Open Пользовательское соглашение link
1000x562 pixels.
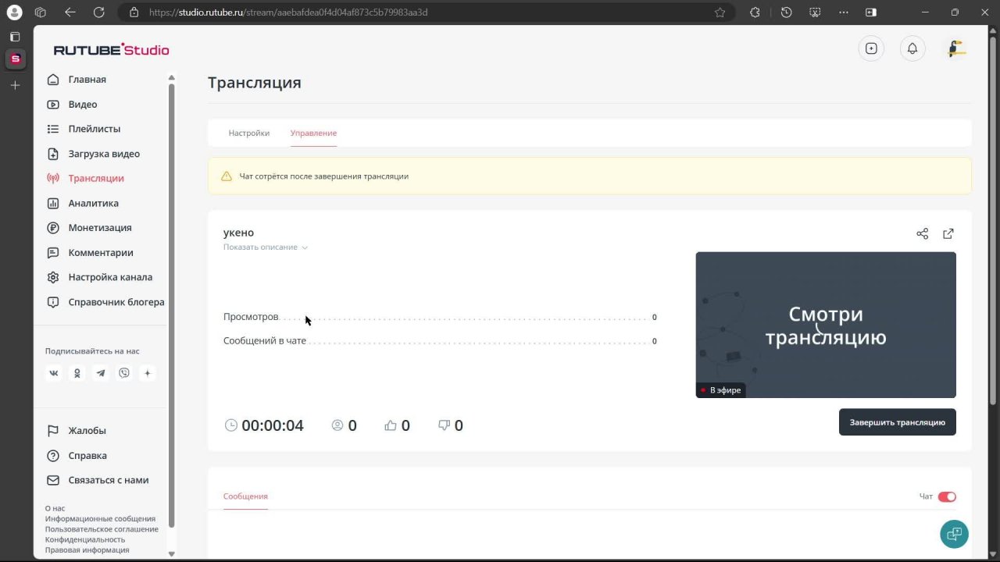click(x=102, y=529)
